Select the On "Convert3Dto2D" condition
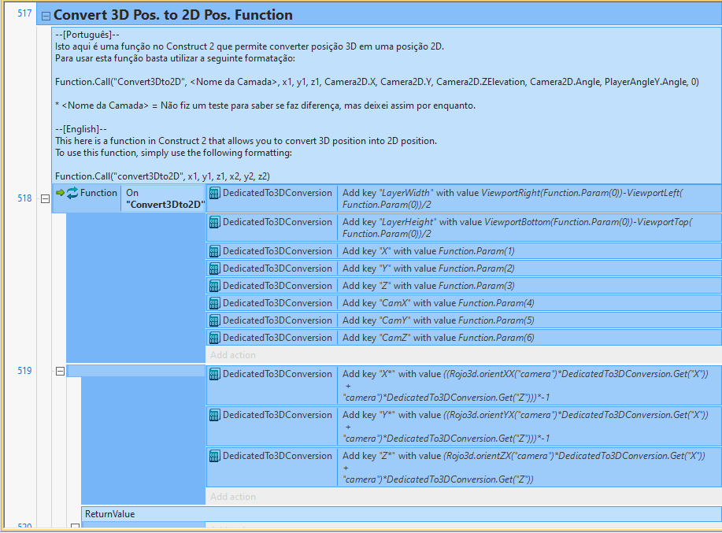This screenshot has height=533, width=722. tap(163, 198)
